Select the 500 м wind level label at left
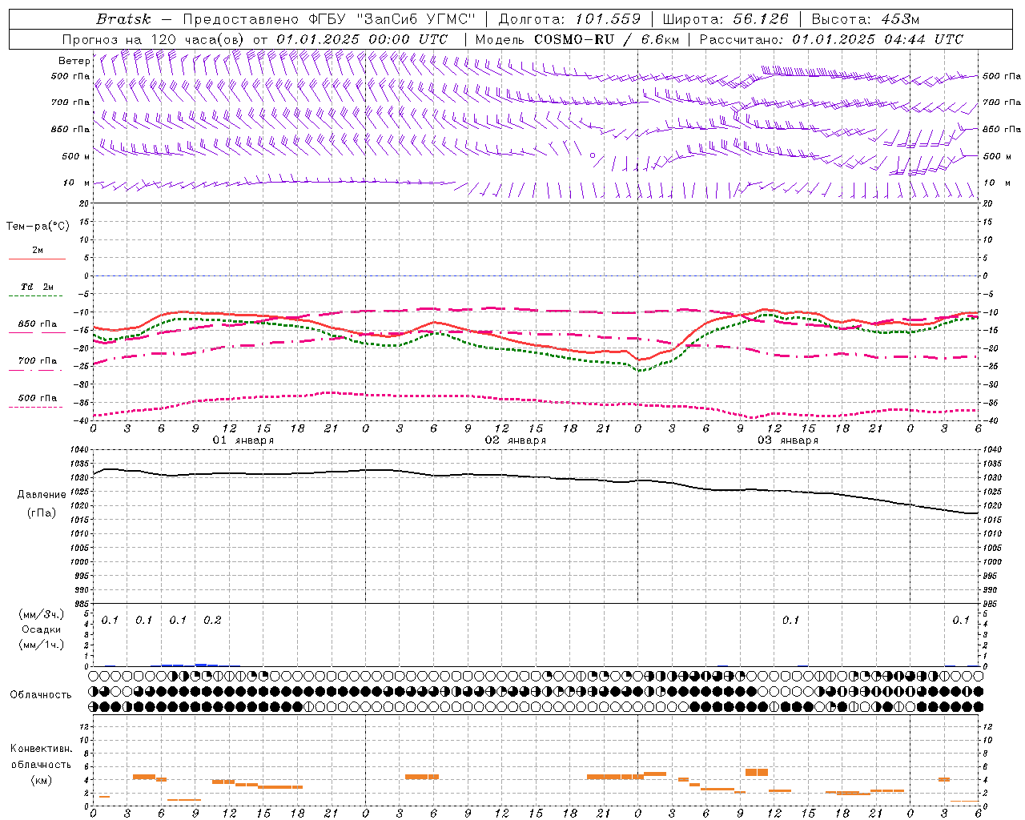 76,156
